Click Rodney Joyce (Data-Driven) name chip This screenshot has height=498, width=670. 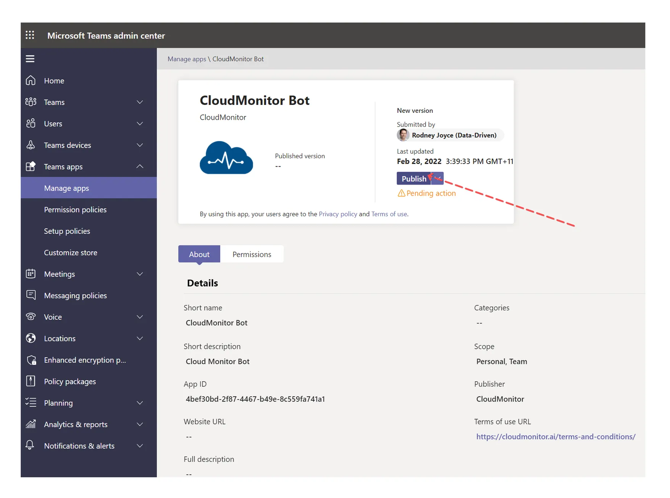(450, 135)
